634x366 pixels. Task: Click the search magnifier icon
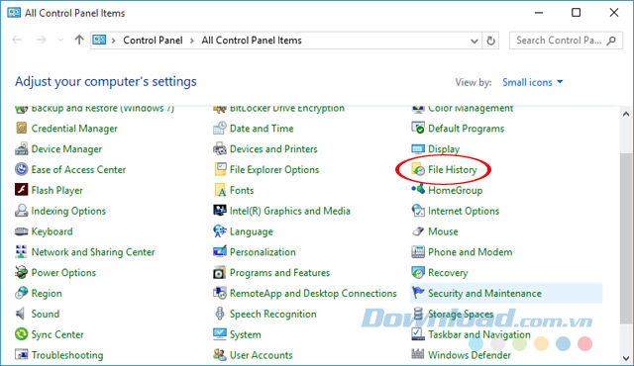tap(611, 41)
